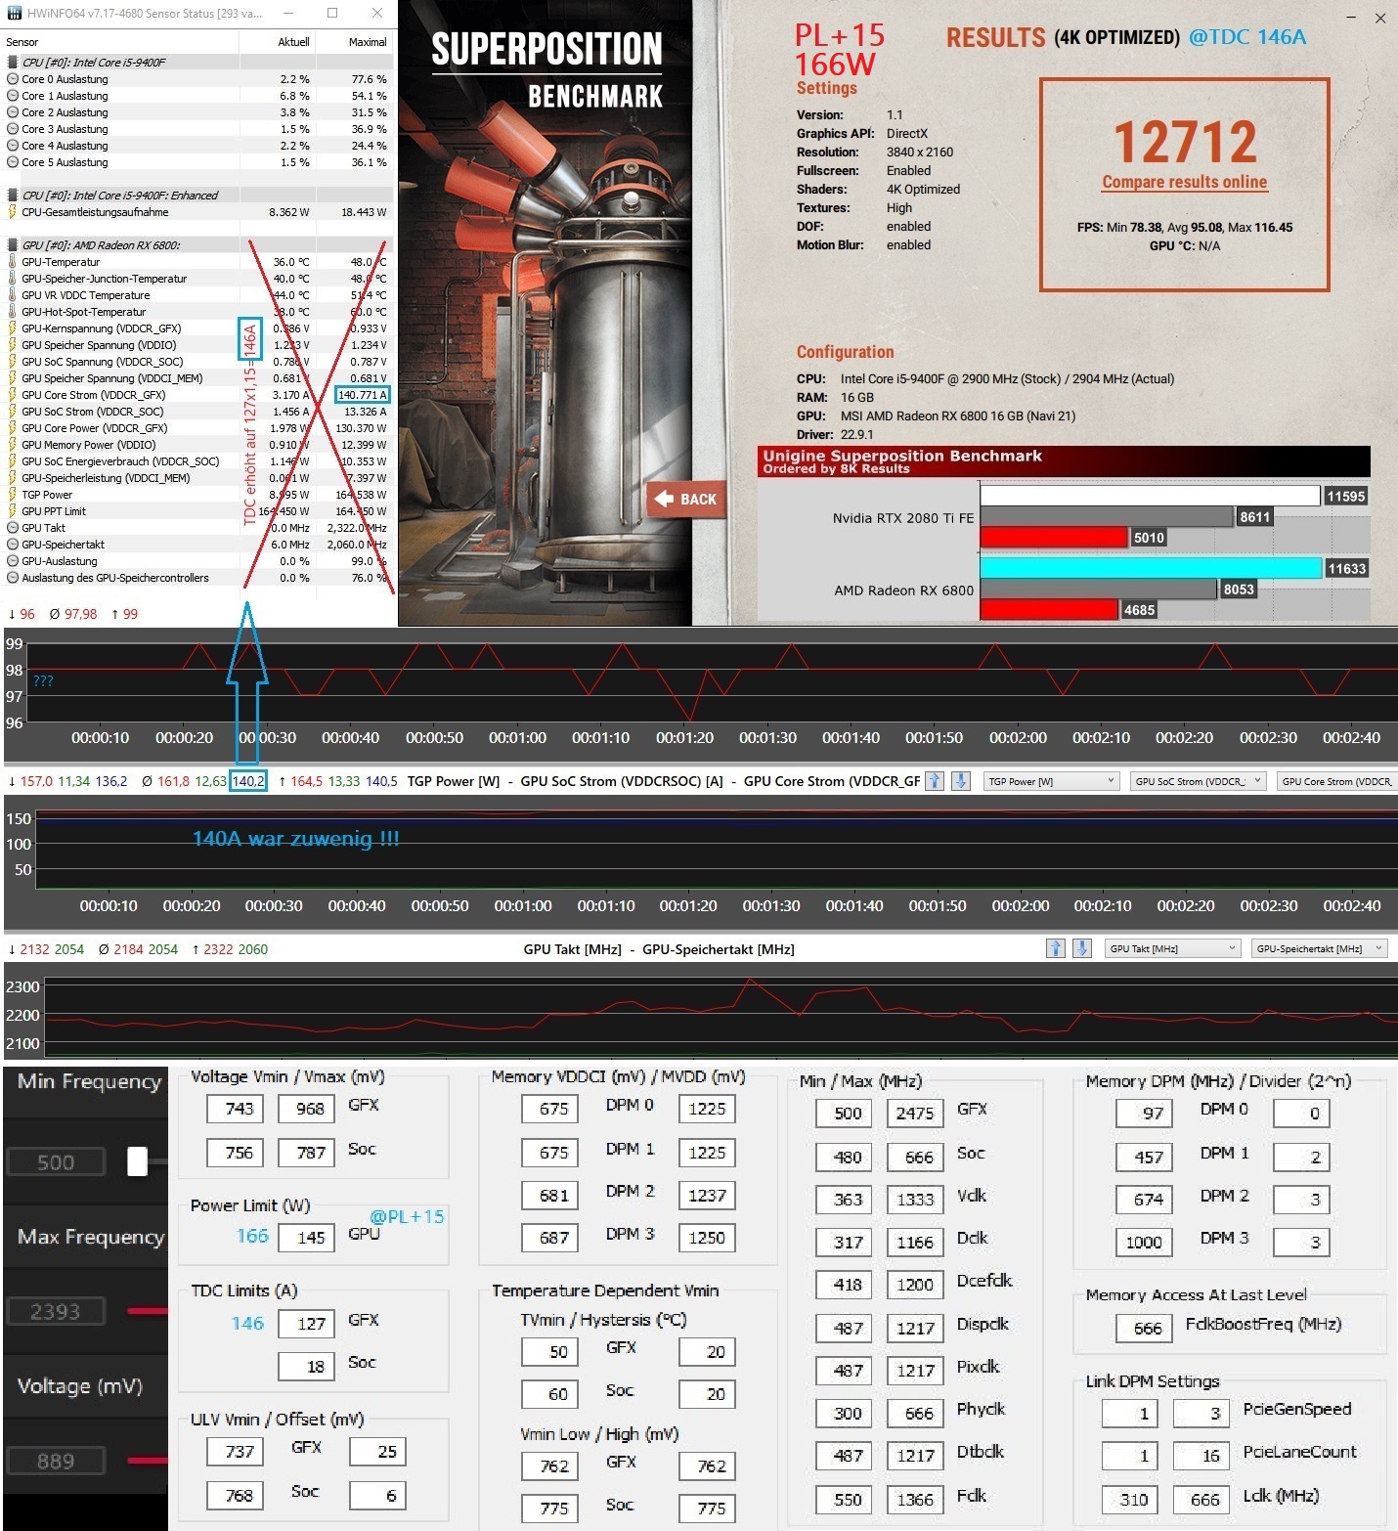Click the blue up-arrow beside TGP Power graph title
1398x1531 pixels.
935,780
